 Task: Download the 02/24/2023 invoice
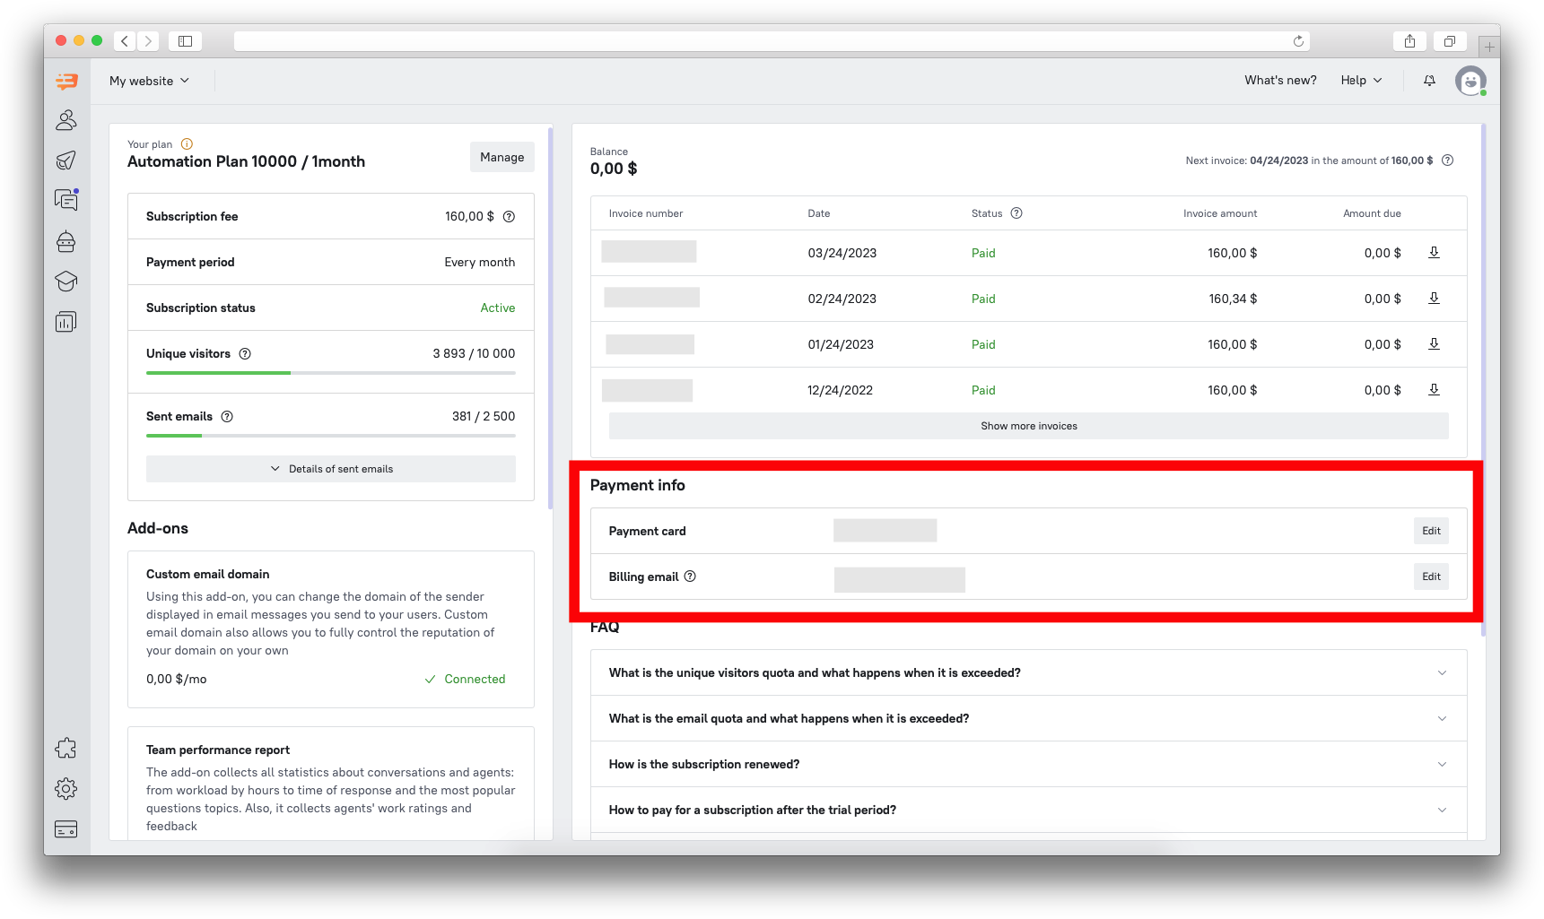1434,299
